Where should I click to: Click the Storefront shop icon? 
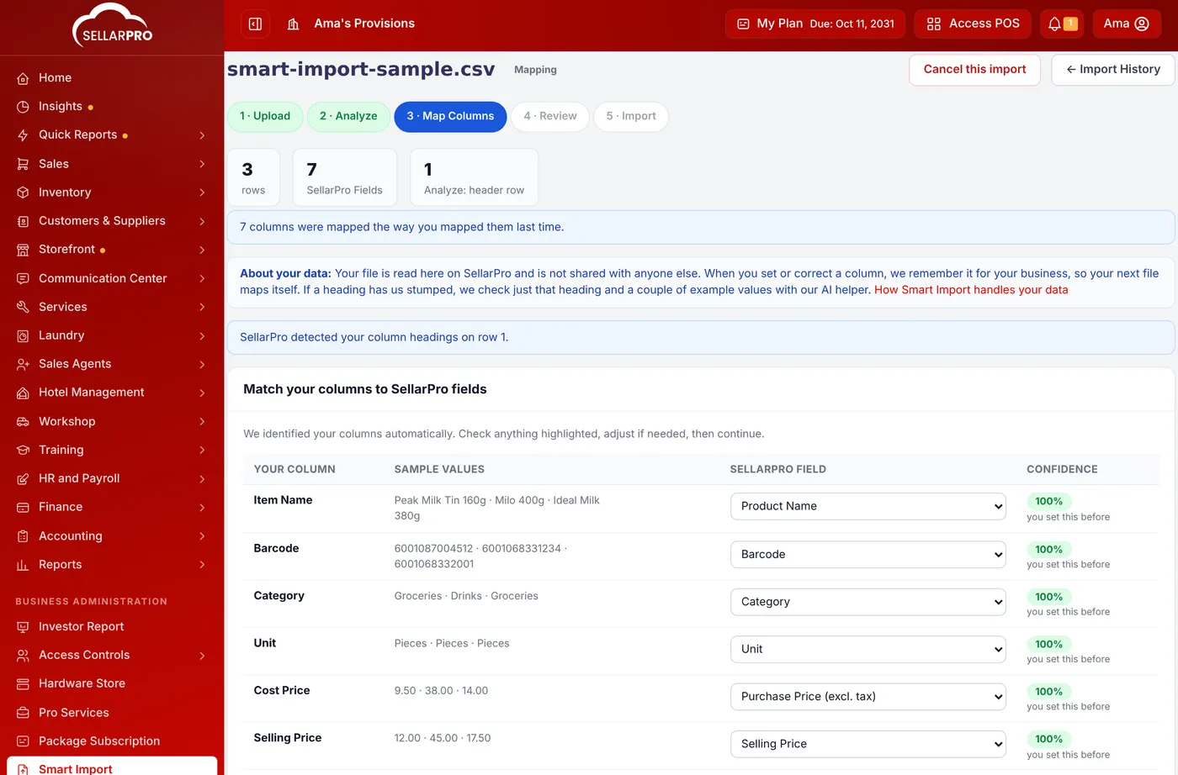coord(23,250)
